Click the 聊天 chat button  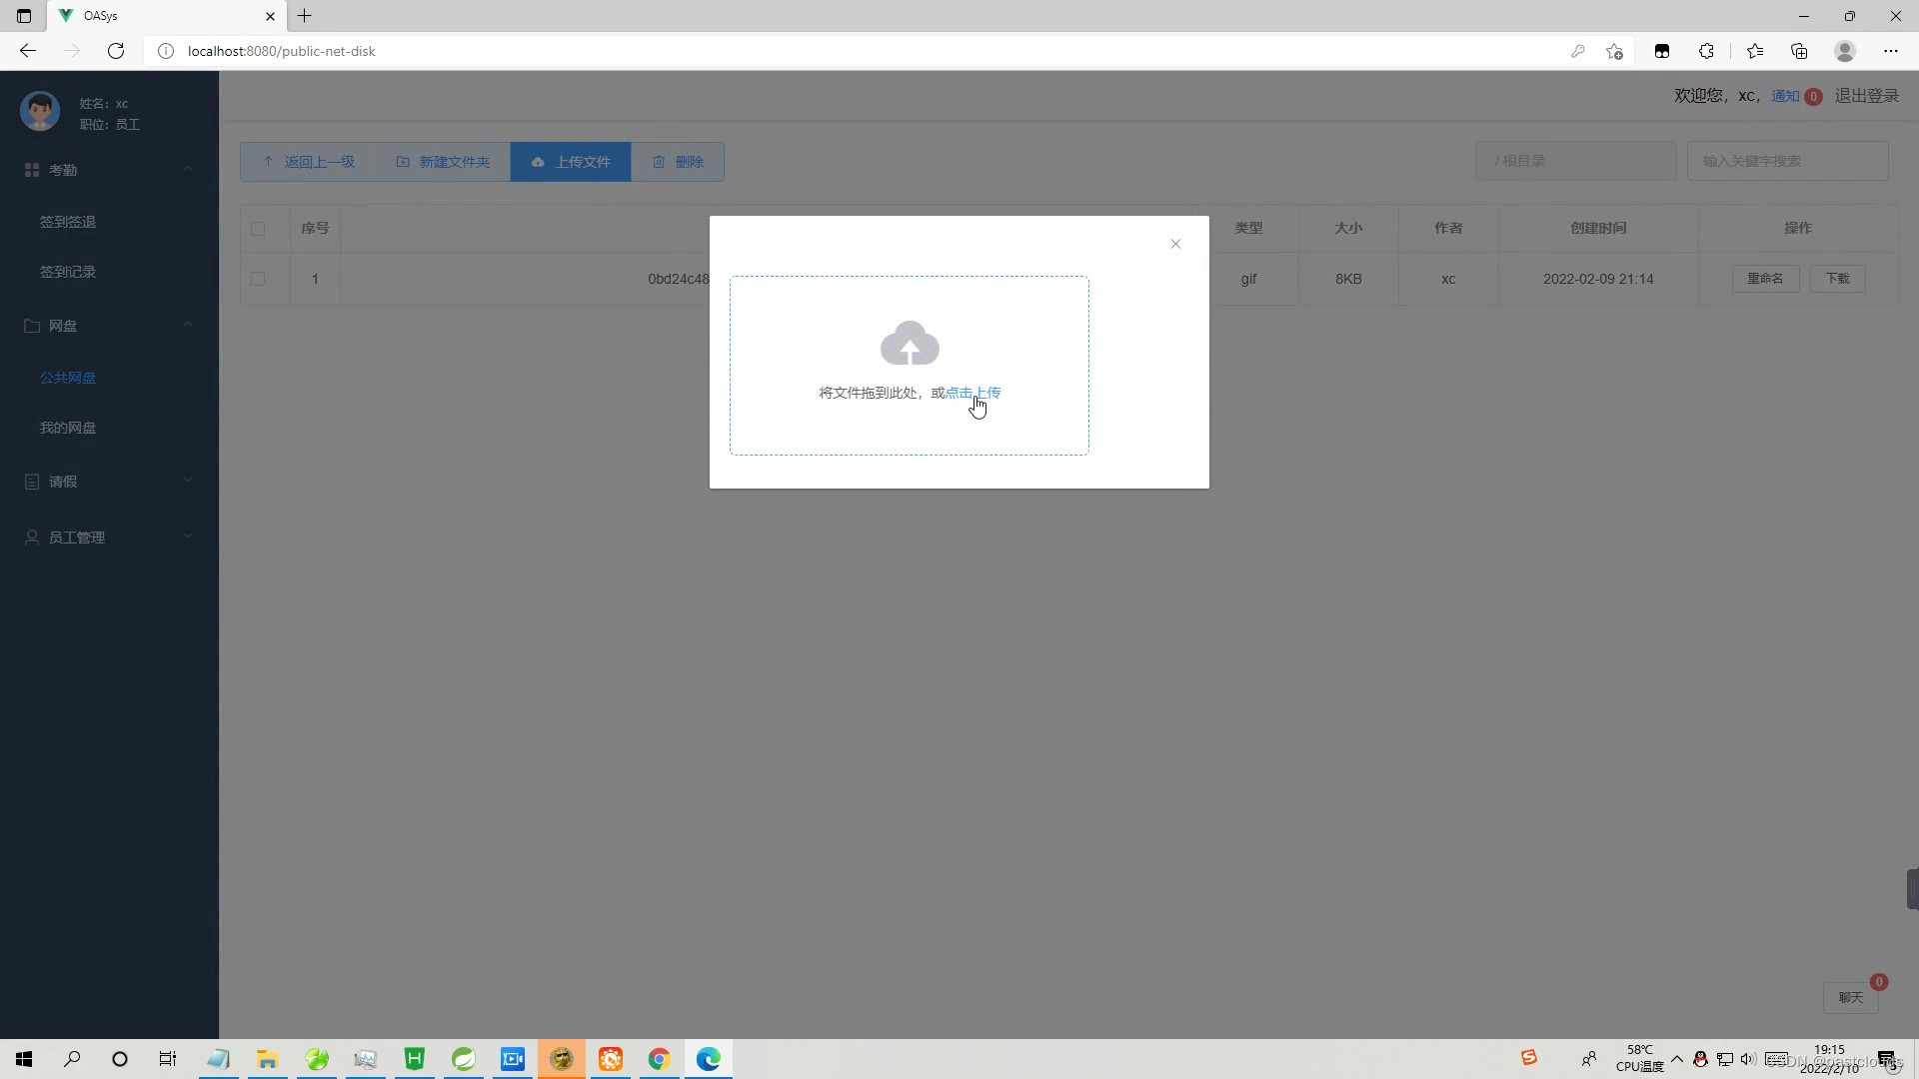1850,997
